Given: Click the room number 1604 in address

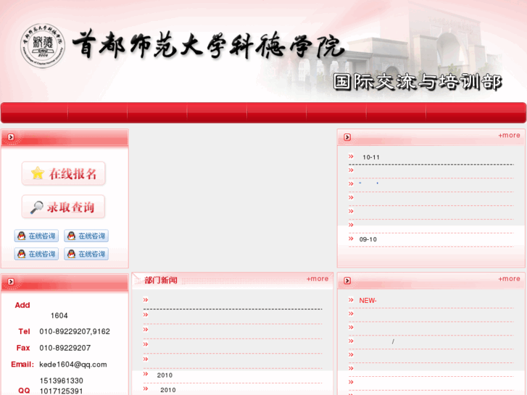Looking at the screenshot, I should (59, 316).
